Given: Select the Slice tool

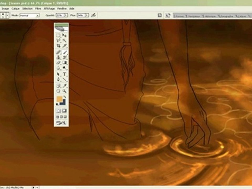Looking at the screenshot, I should (65, 46).
